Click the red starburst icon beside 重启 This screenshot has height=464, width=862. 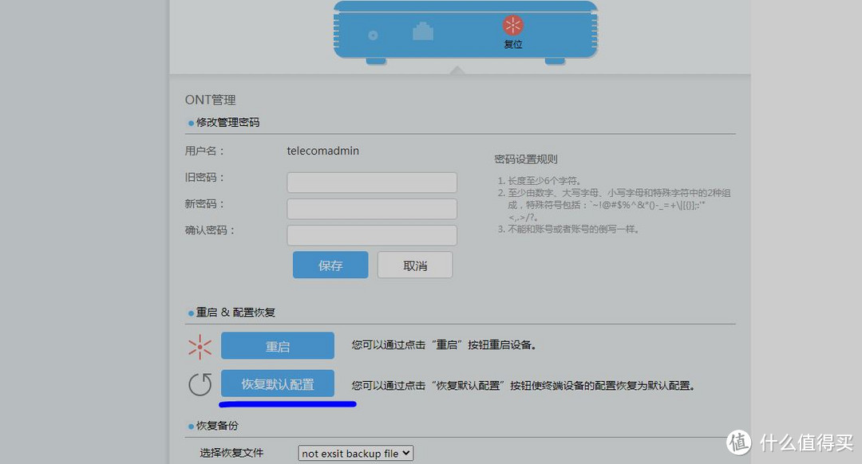click(x=200, y=347)
